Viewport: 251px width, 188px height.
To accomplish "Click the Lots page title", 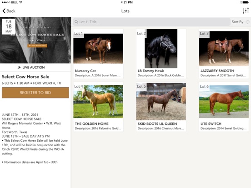I will (x=125, y=11).
